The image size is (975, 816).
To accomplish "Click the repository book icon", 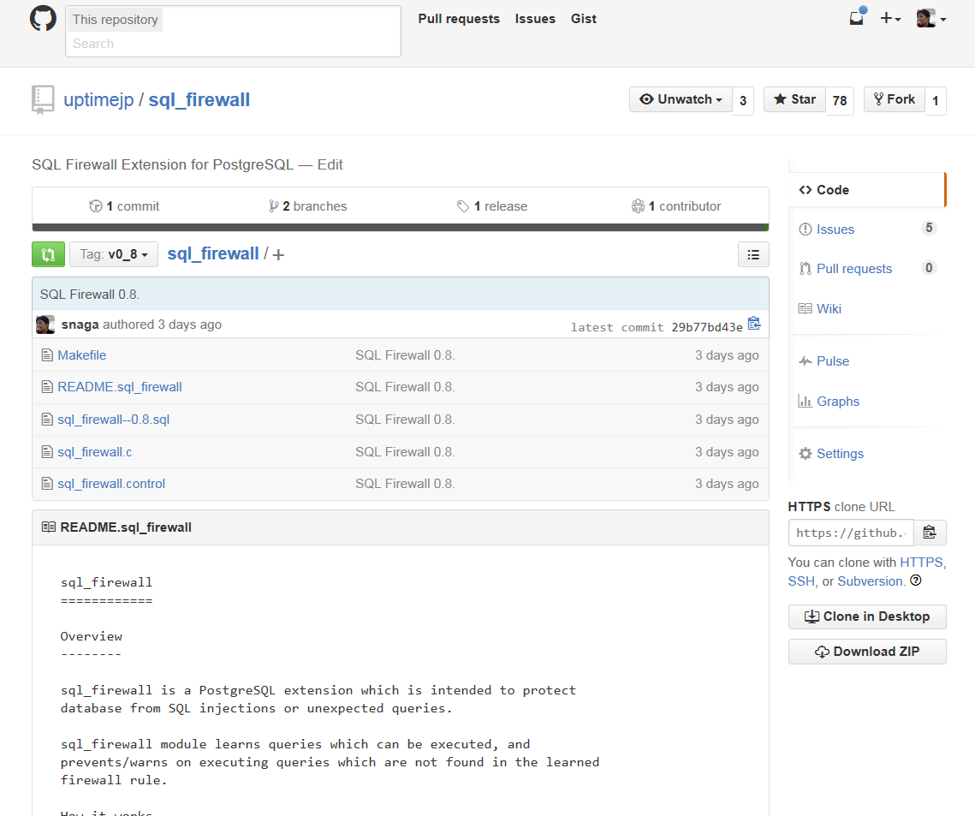I will (x=43, y=100).
